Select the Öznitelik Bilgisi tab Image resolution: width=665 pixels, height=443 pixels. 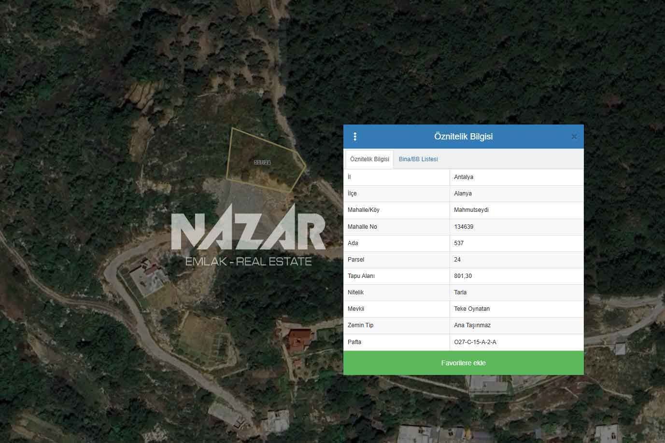[x=369, y=159]
